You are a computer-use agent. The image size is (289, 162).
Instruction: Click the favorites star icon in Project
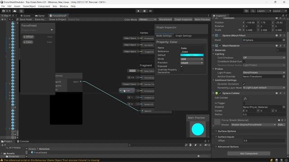pyautogui.click(x=200, y=145)
